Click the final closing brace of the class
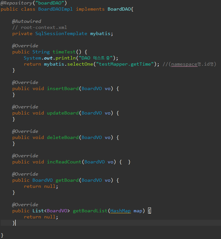 [2, 235]
